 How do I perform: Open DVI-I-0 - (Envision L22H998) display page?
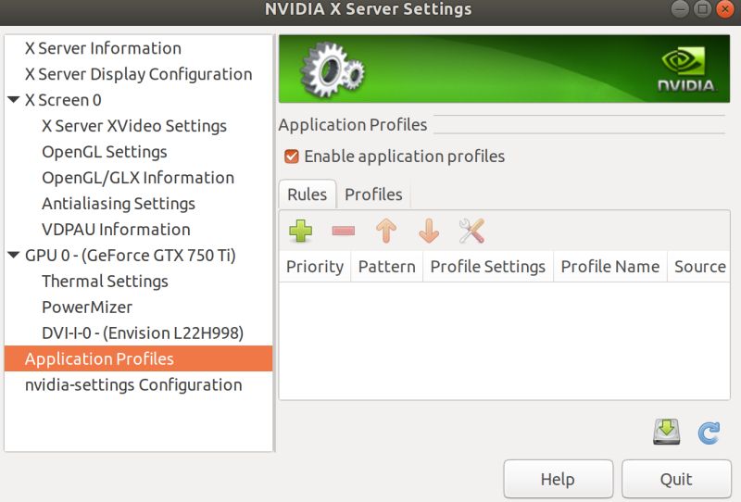click(x=143, y=333)
